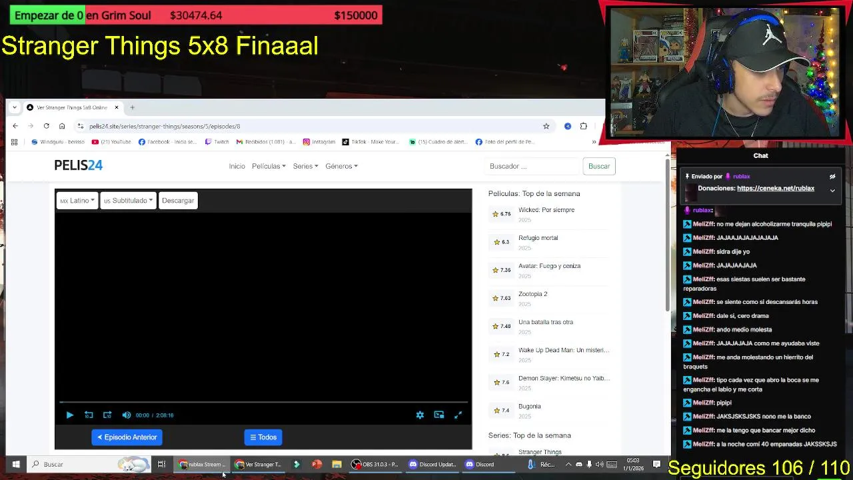Click the Descargar button

tap(178, 201)
